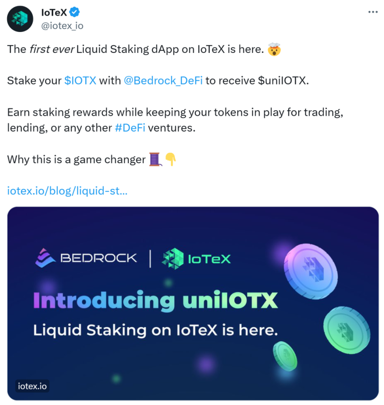The height and width of the screenshot is (405, 384).
Task: Click the IoTeX logo in the card
Action: [196, 259]
